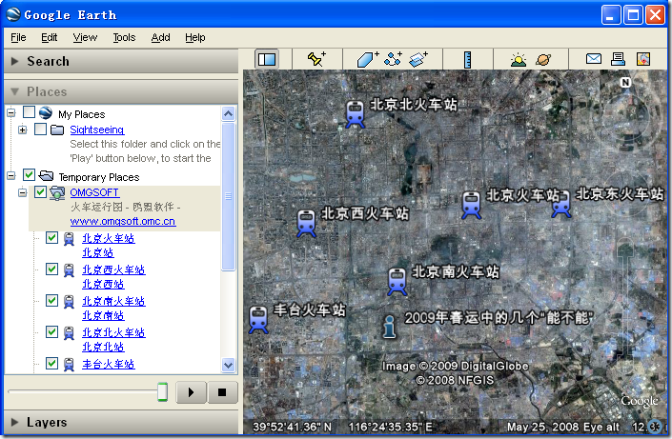
Task: Click the tour playback slider handle
Action: click(x=162, y=391)
